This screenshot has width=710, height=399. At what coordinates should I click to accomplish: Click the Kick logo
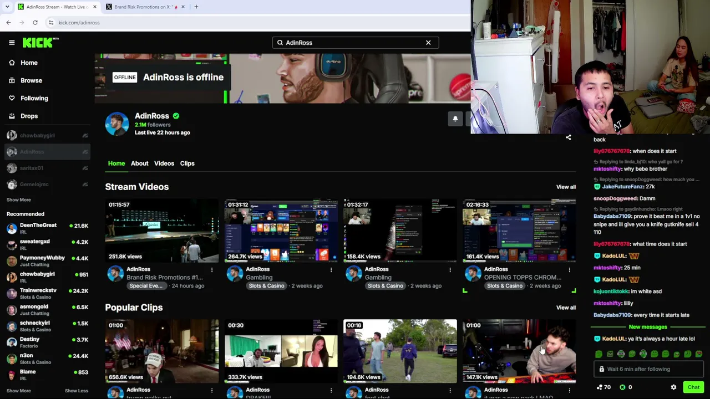[x=40, y=43]
